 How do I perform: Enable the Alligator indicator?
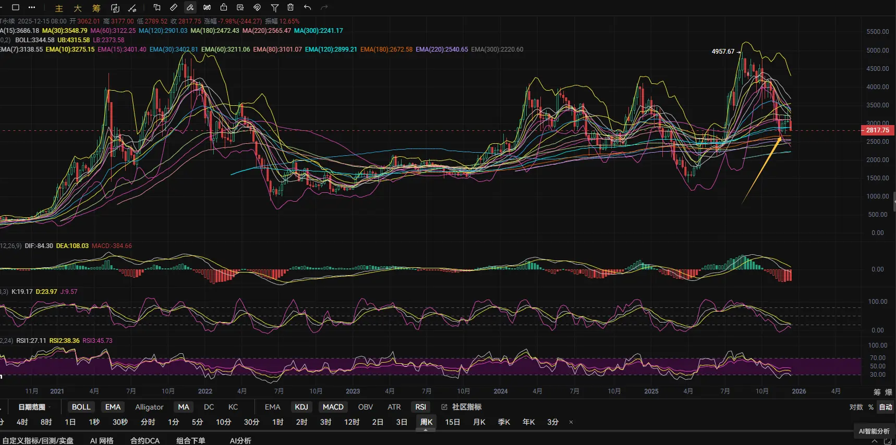click(149, 407)
